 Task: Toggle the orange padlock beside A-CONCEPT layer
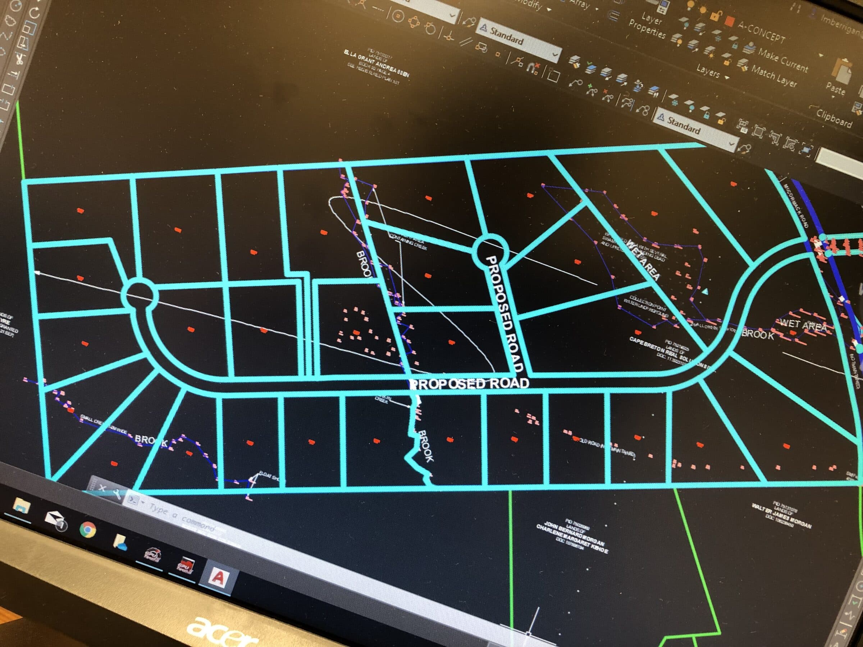coord(716,17)
